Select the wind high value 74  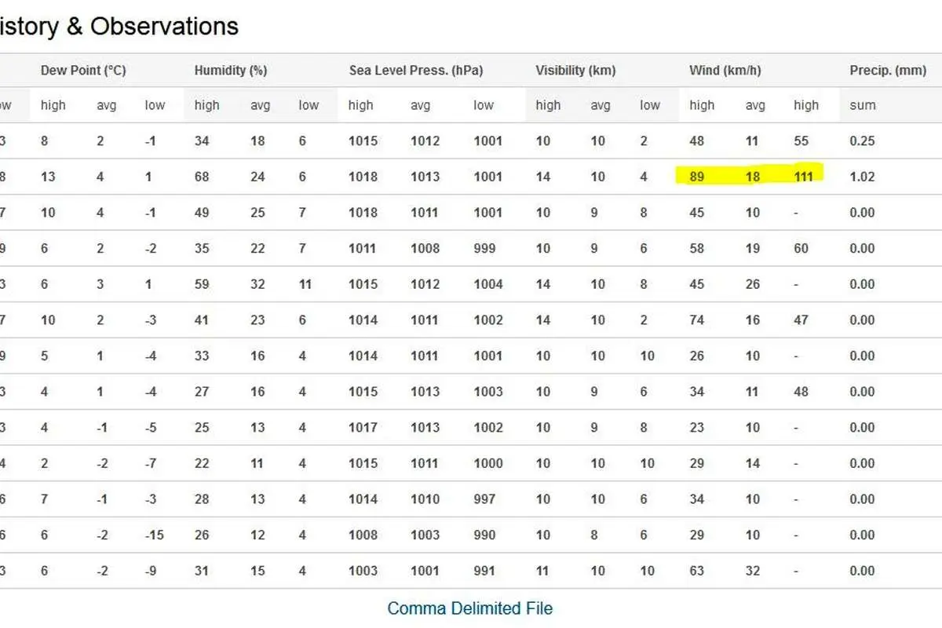coord(697,319)
